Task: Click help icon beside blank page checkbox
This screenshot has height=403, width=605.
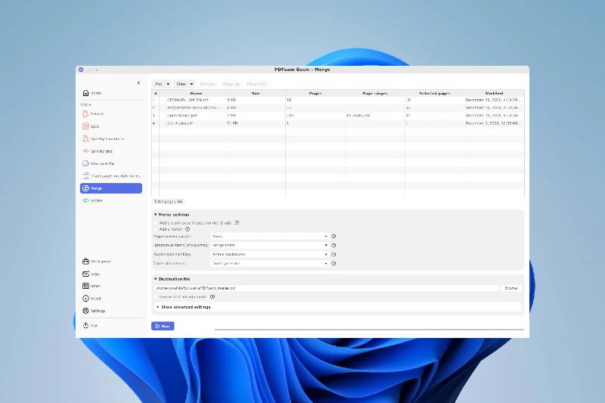Action: click(237, 223)
